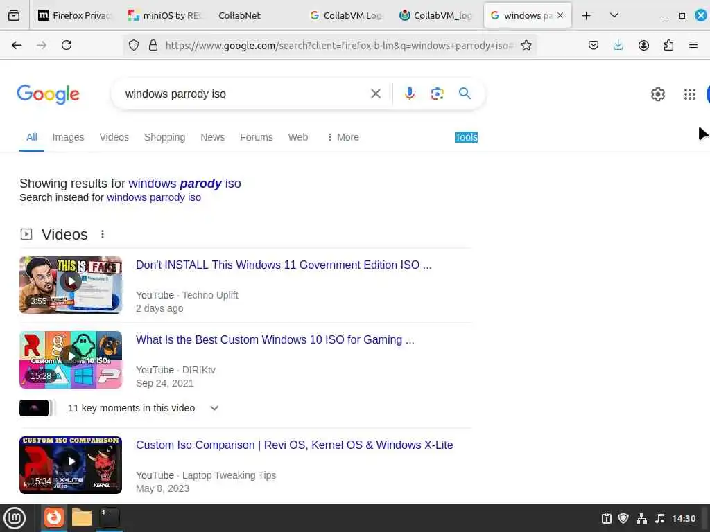Expand 11 key moments in this video
Screen dimensions: 710x532
pos(214,408)
